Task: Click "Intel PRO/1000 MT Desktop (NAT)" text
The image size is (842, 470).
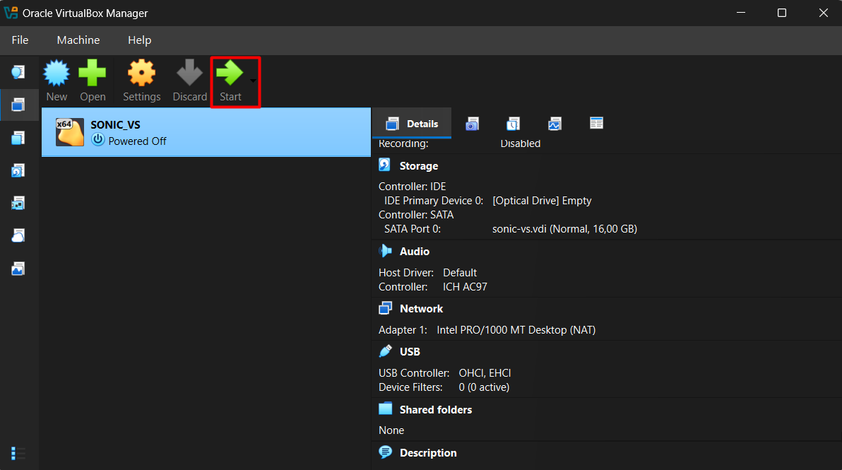Action: click(516, 330)
